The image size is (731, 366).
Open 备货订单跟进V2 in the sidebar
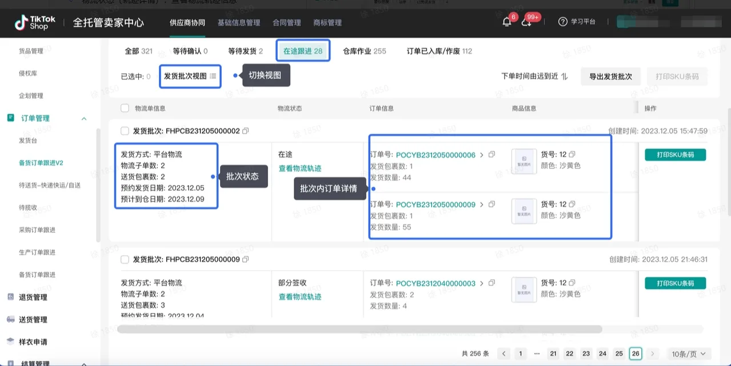41,163
